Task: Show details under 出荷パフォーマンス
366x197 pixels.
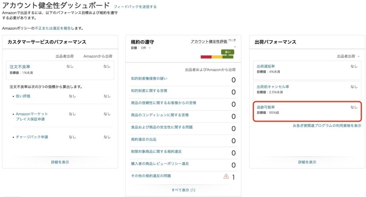Action: 307,162
